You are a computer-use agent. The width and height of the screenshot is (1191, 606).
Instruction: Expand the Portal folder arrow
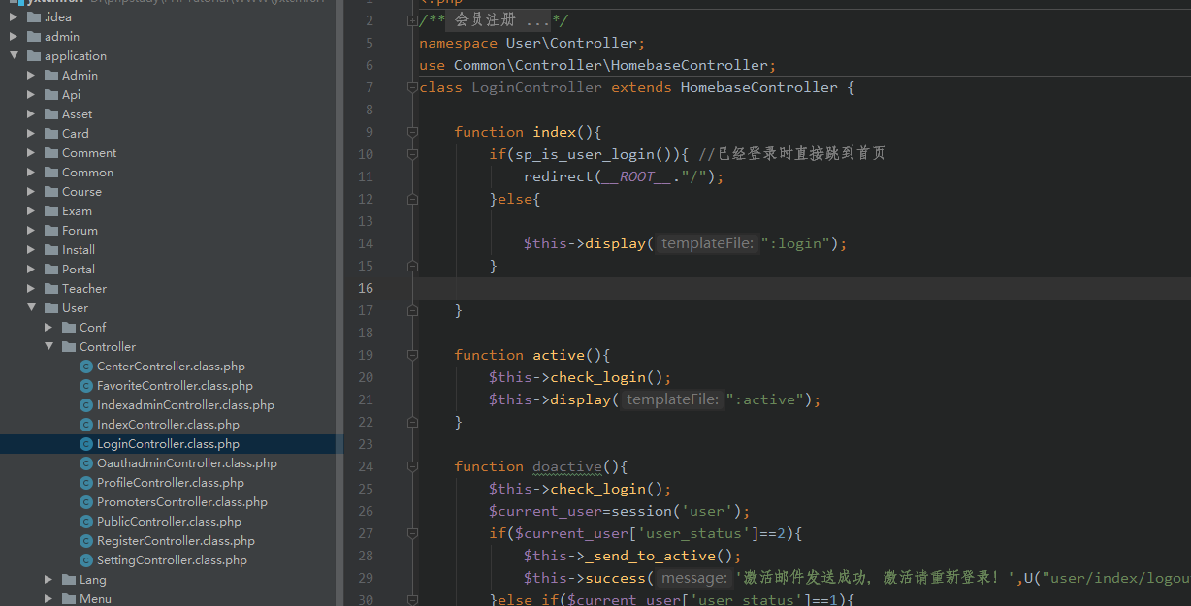[31, 270]
